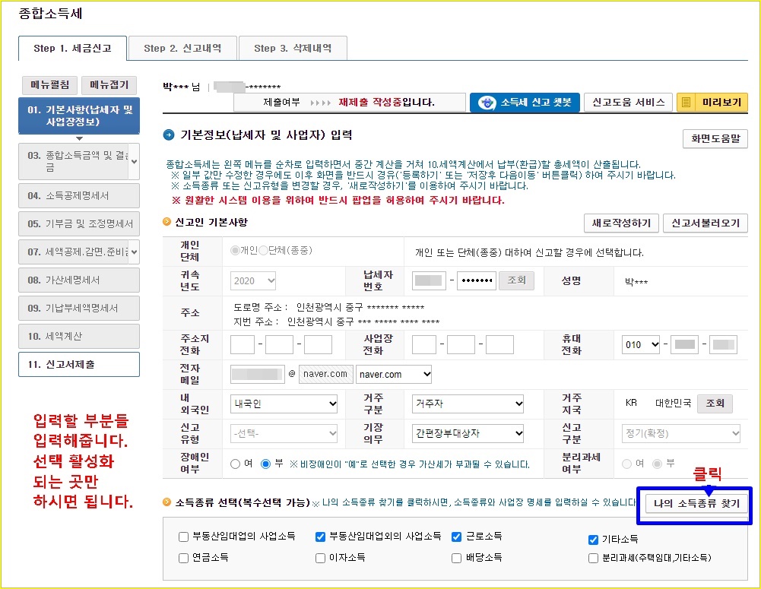Select 분리과세여부 여 radio button
Image resolution: width=761 pixels, height=589 pixels.
626,464
